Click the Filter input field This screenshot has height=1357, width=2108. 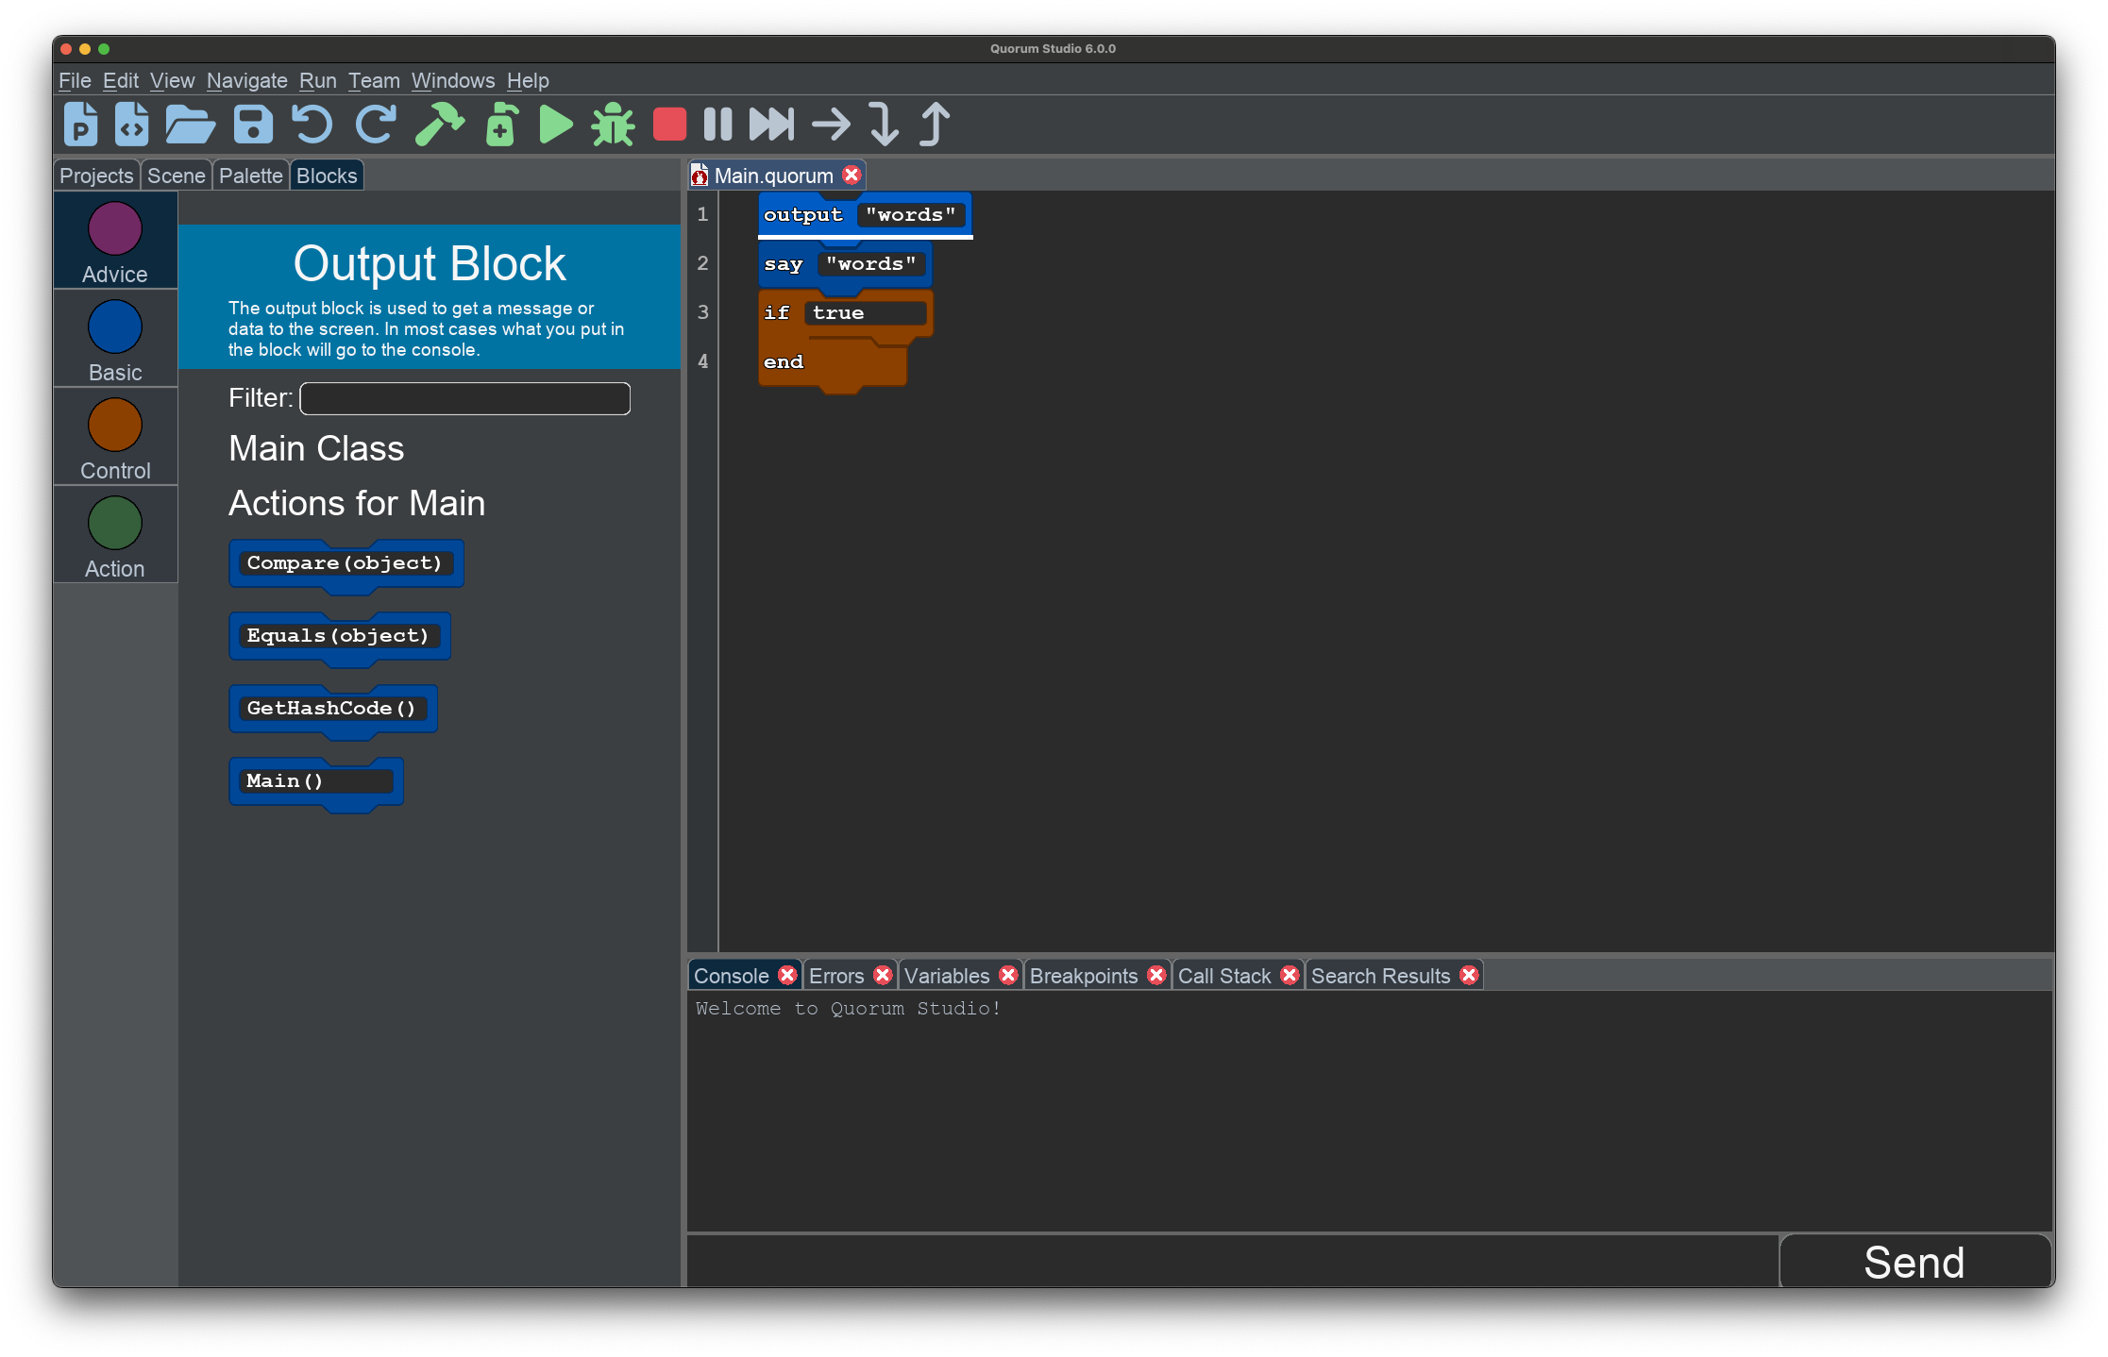464,397
